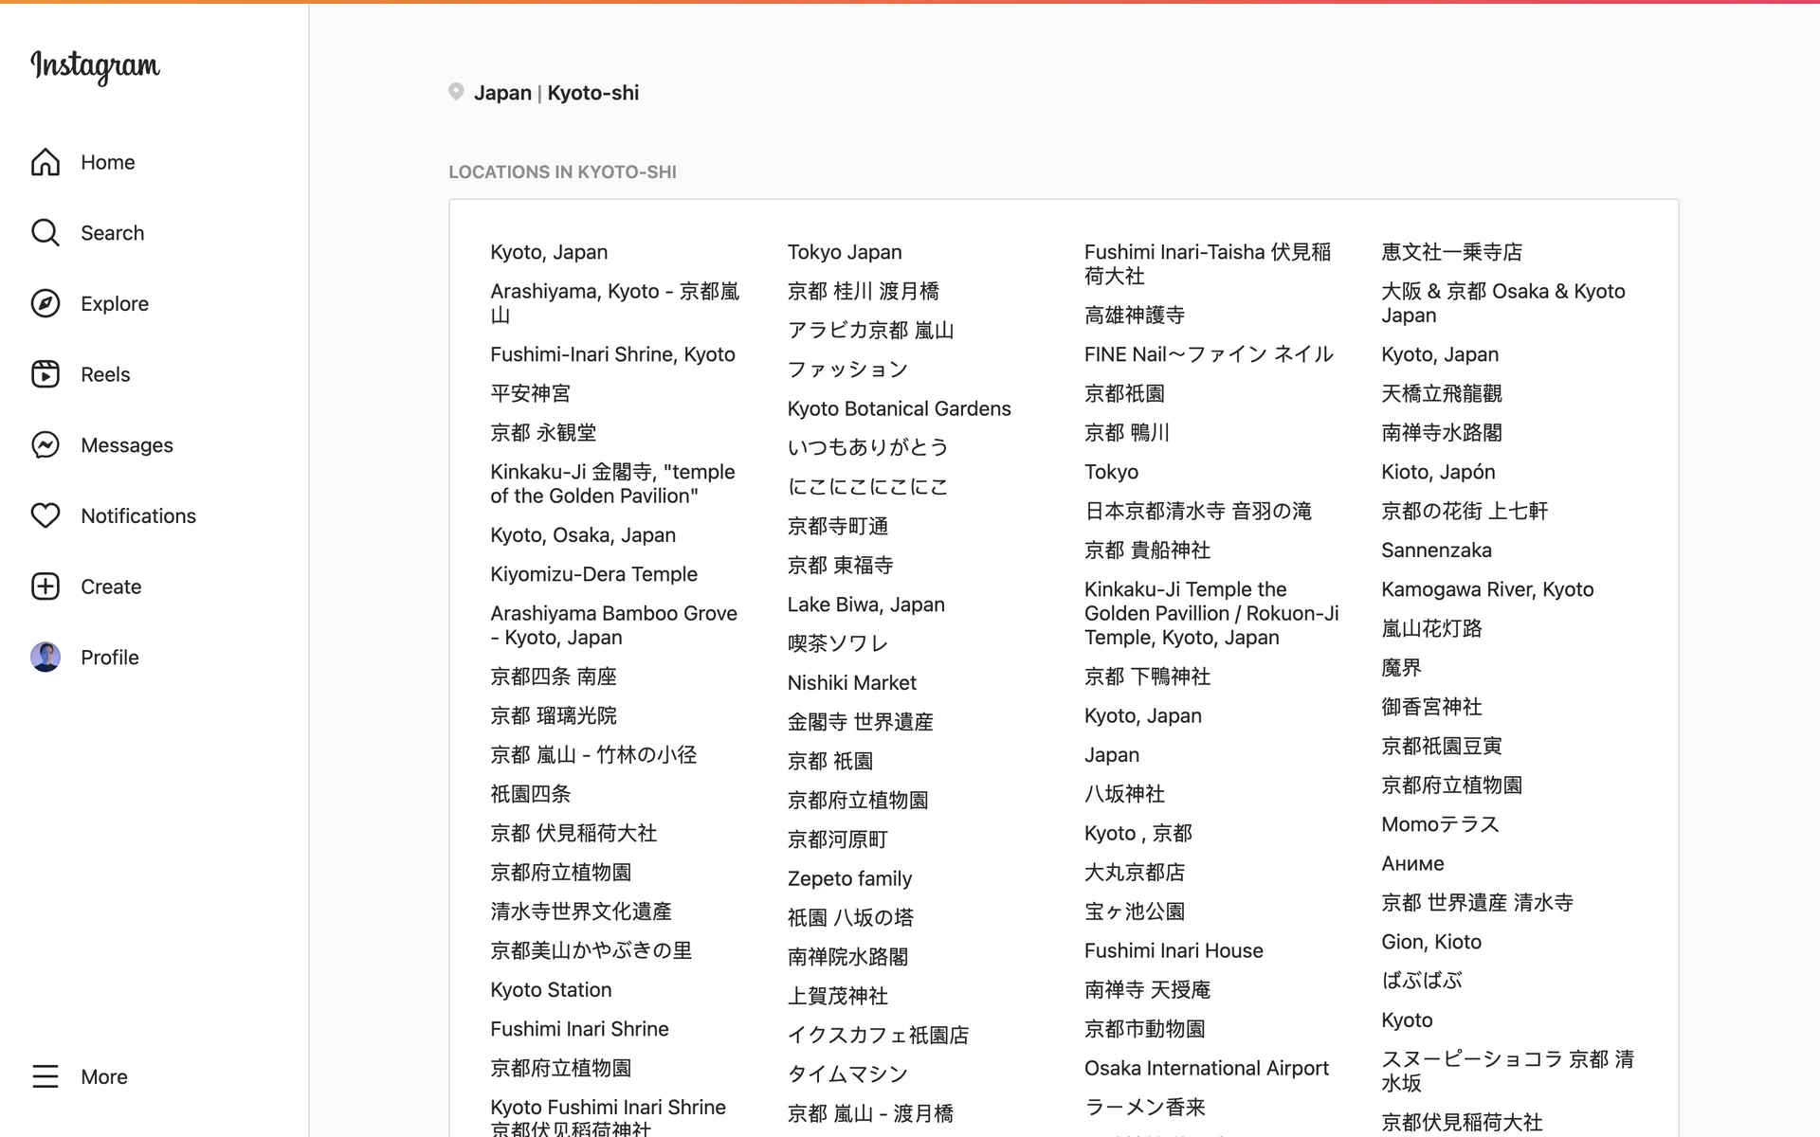The height and width of the screenshot is (1137, 1820).
Task: Open Search via magnifying glass icon
Action: coord(45,233)
